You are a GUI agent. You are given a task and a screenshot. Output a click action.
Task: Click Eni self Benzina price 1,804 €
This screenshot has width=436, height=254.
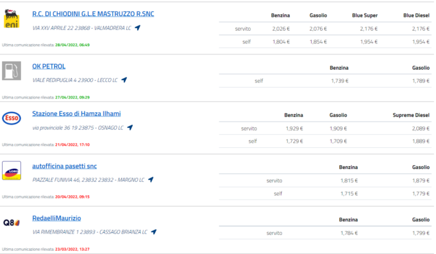click(281, 42)
